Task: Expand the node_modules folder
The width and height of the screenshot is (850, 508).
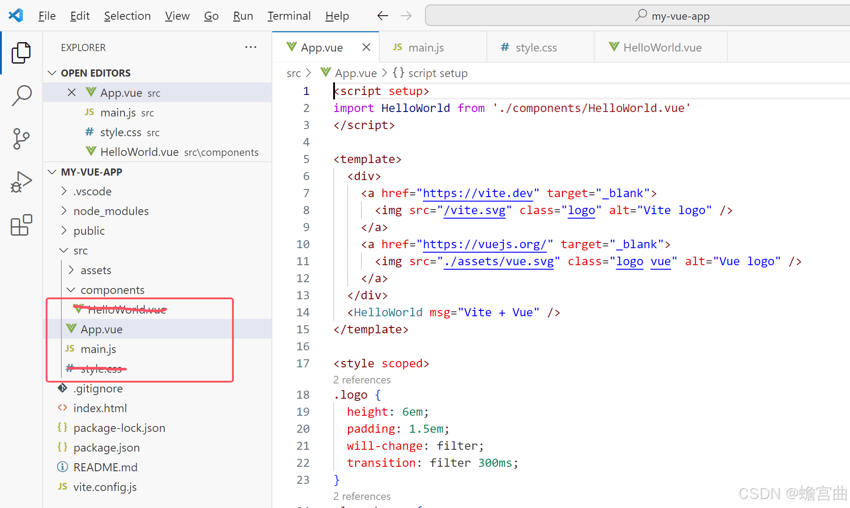Action: coord(64,211)
